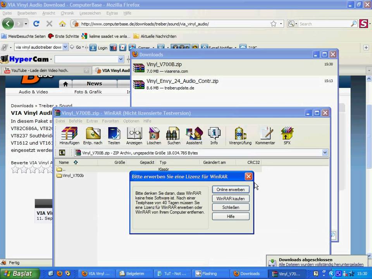Switch to Belgelerim taskbar item
The height and width of the screenshot is (279, 372).
click(x=135, y=274)
